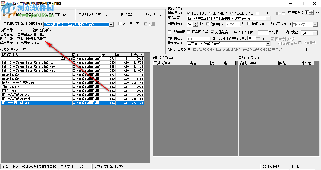The image size is (321, 170).
Task: Click the 视频文件名 column header
Action: [x=37, y=55]
